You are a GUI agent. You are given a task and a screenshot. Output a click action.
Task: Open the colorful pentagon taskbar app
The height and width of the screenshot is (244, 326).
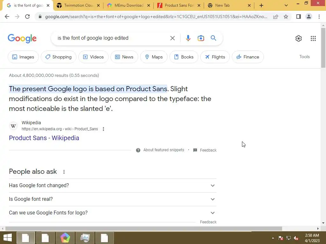pos(65,238)
